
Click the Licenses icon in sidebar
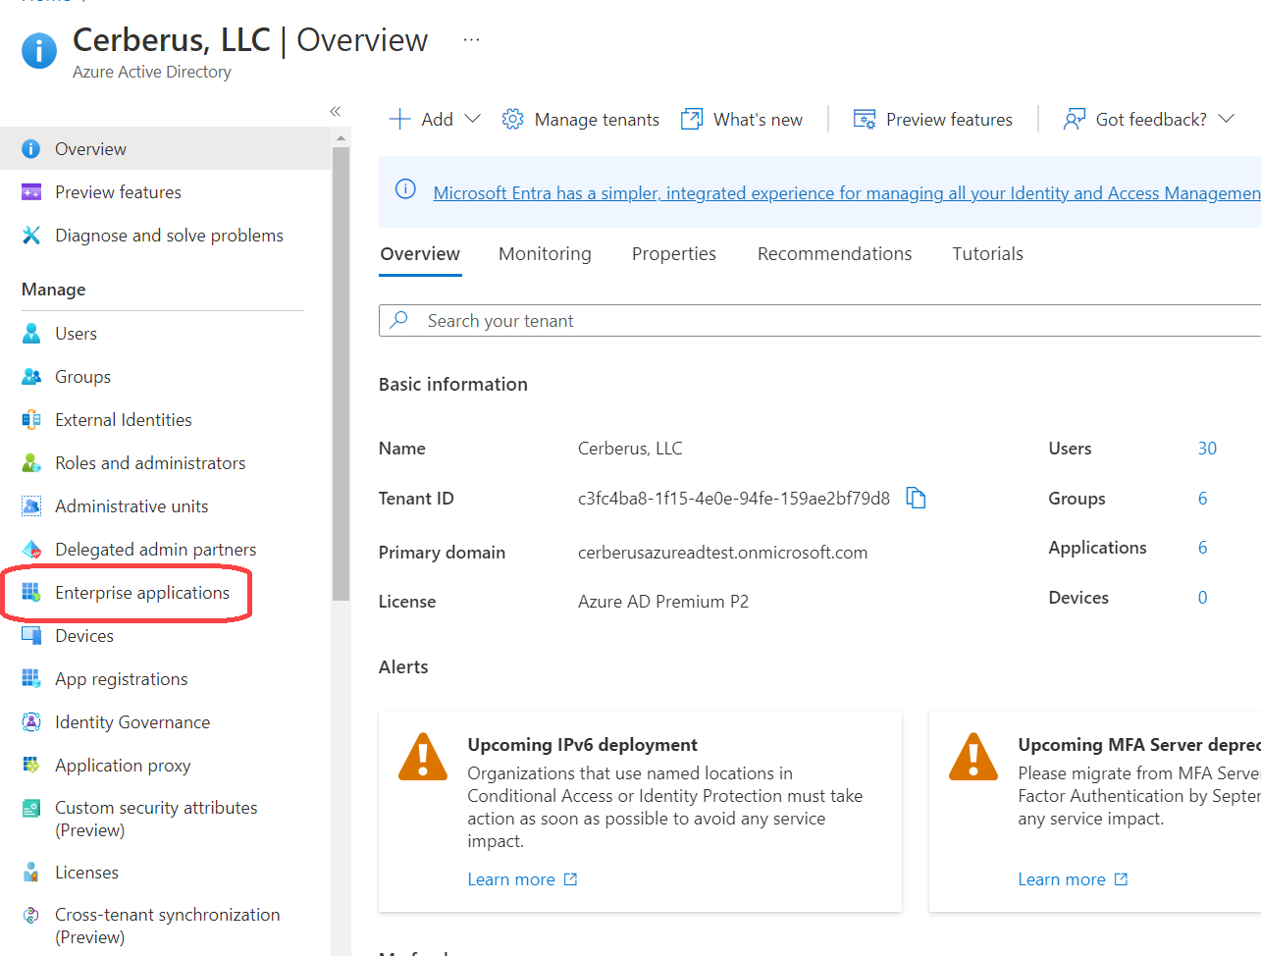point(31,873)
